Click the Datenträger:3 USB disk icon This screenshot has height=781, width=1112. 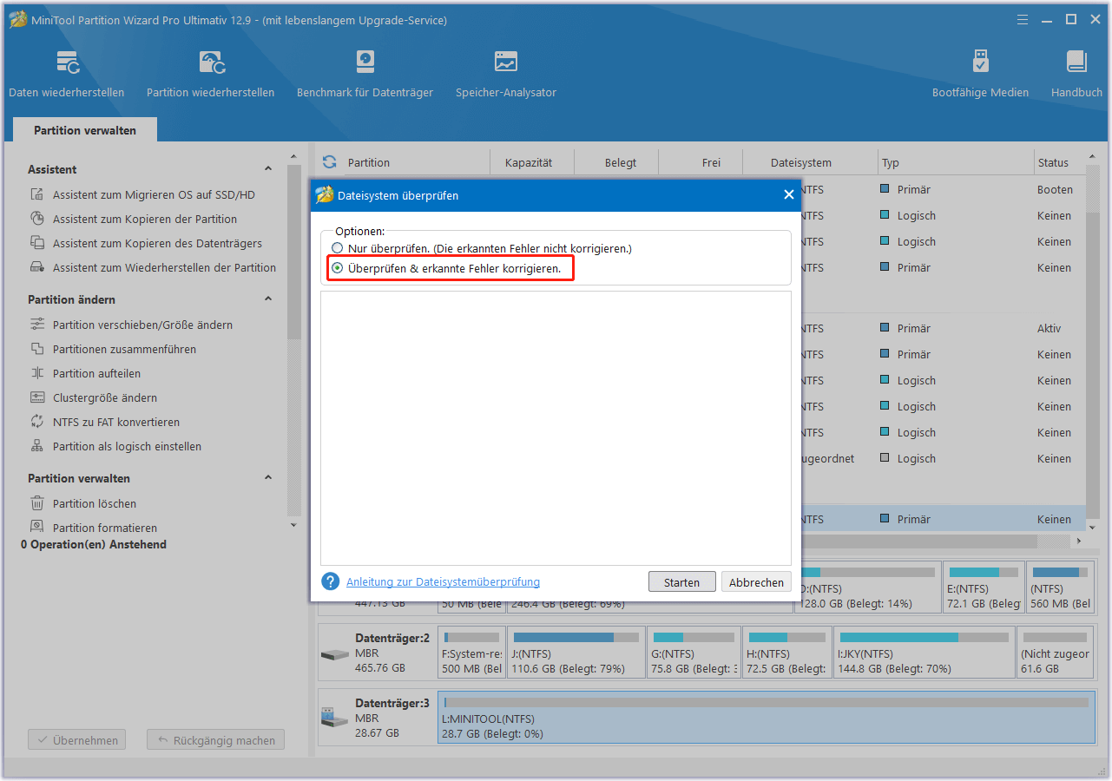tap(334, 718)
